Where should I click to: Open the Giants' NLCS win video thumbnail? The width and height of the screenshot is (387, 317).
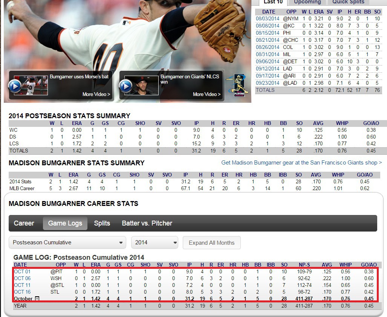[x=141, y=85]
